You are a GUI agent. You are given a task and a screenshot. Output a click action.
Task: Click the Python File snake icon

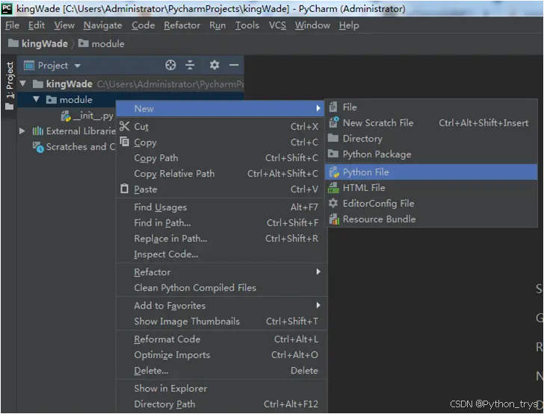334,172
